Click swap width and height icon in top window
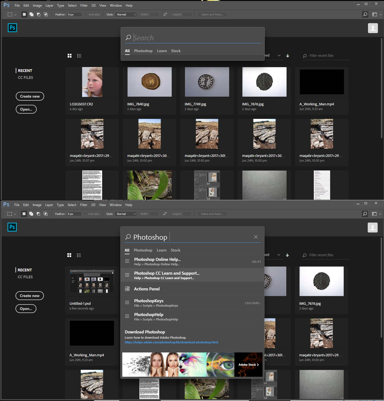This screenshot has height=401, width=384. pos(165,14)
